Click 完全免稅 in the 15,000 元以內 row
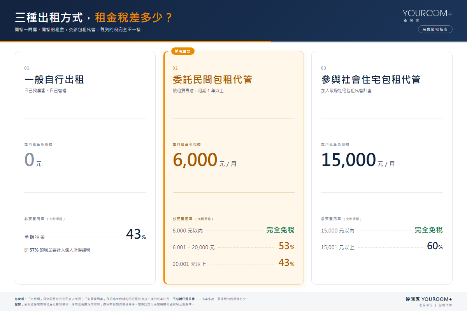Image resolution: width=467 pixels, height=311 pixels. (x=429, y=230)
